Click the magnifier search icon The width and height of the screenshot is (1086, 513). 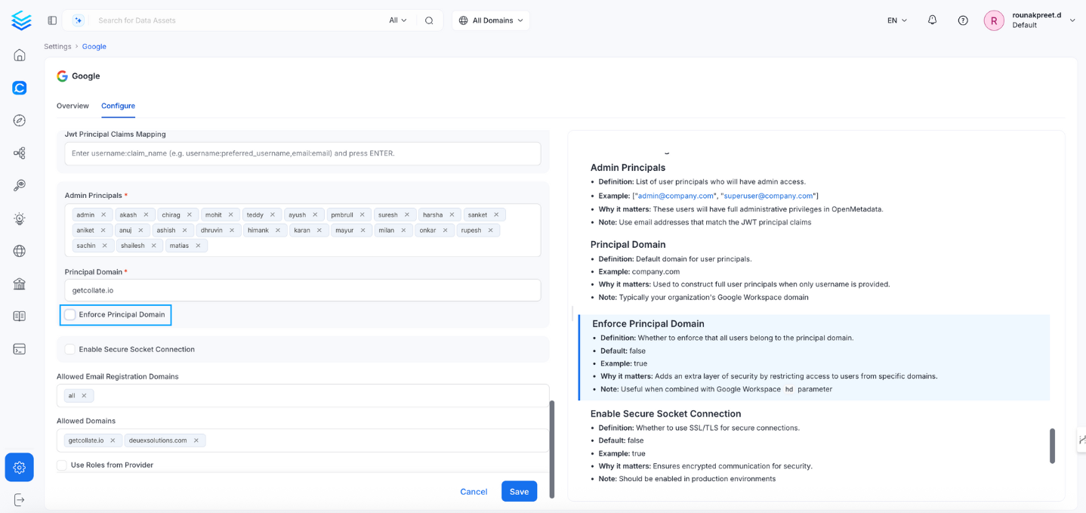429,20
